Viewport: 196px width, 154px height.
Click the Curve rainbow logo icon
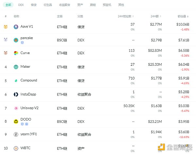tap(16, 53)
